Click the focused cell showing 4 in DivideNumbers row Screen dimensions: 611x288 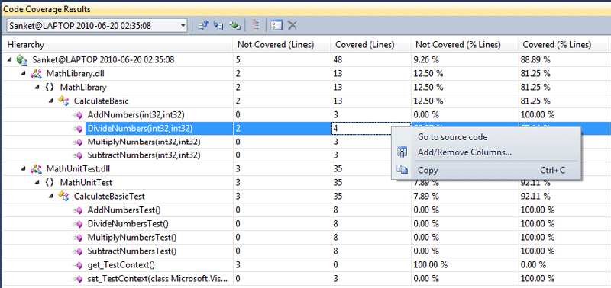(361, 128)
